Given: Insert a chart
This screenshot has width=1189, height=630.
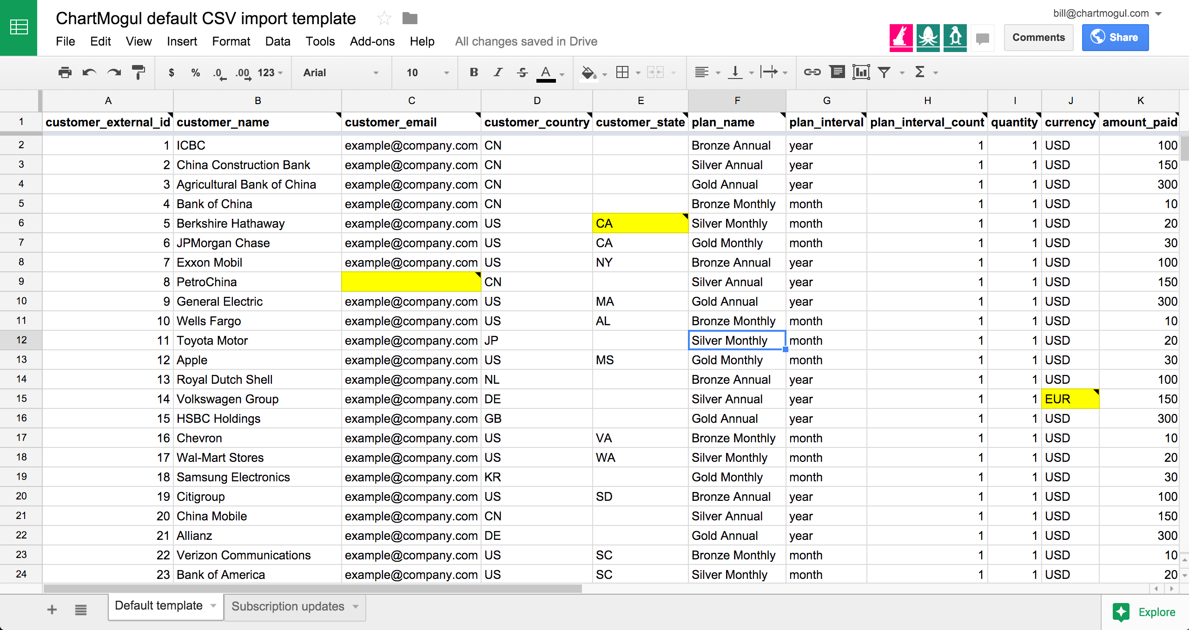Looking at the screenshot, I should coord(861,72).
